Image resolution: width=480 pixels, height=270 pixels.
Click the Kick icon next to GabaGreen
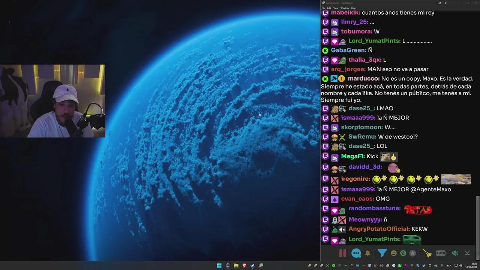(325, 50)
